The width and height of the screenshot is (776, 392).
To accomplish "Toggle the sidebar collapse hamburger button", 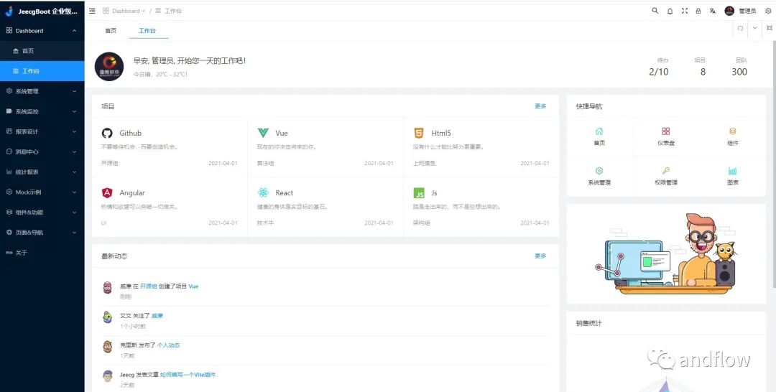I will pos(93,10).
